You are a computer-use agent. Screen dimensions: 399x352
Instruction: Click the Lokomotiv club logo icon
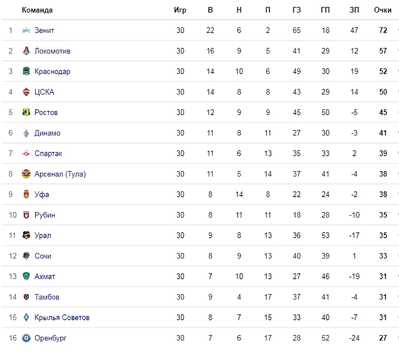[26, 51]
